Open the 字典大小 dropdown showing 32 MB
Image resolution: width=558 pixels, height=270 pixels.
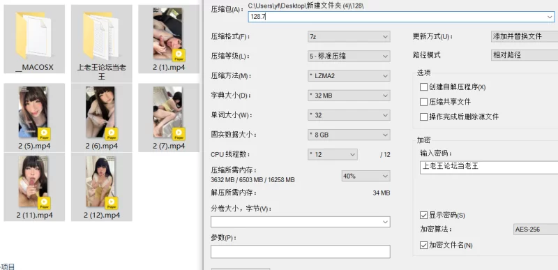[349, 96]
